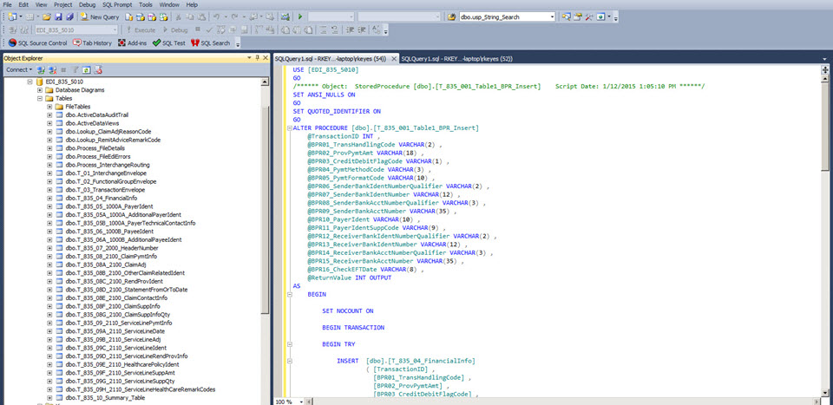The image size is (833, 405).
Task: Launch SQL Search from the toolbar
Action: (x=211, y=42)
